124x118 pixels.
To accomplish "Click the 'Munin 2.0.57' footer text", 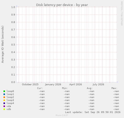I will click(62, 115).
